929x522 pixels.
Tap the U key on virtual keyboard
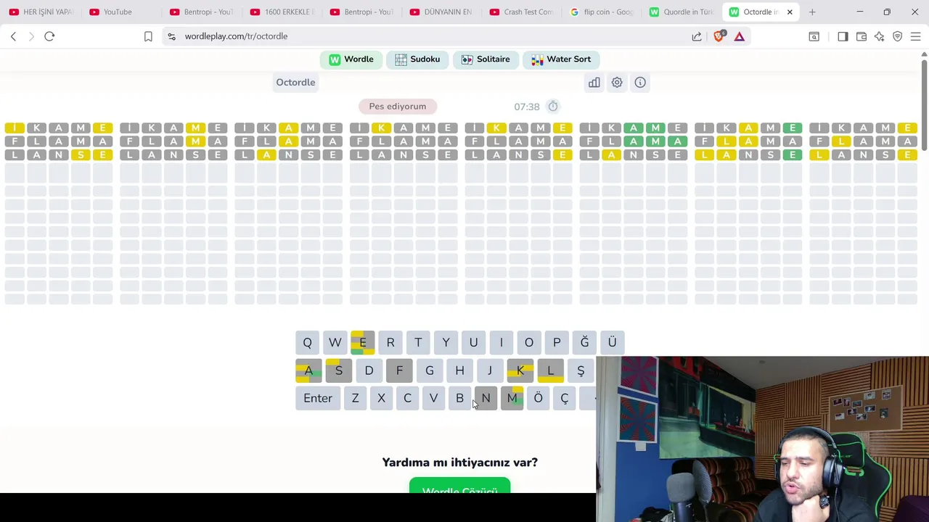(473, 342)
